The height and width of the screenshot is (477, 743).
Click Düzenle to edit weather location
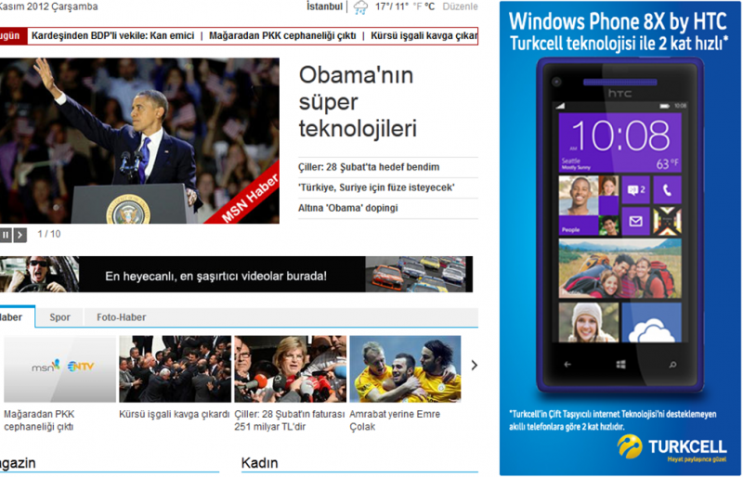pyautogui.click(x=460, y=6)
